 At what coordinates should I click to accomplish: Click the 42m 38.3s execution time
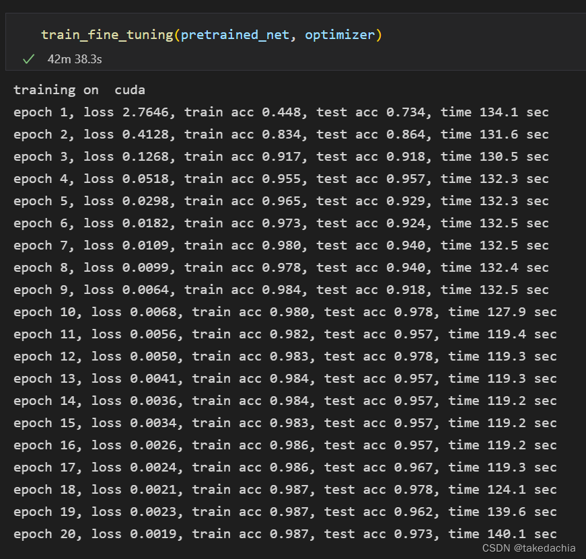[75, 59]
